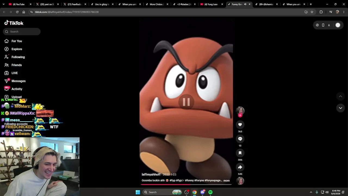Click the phone icon in top pill
348x196 pixels.
tap(323, 25)
